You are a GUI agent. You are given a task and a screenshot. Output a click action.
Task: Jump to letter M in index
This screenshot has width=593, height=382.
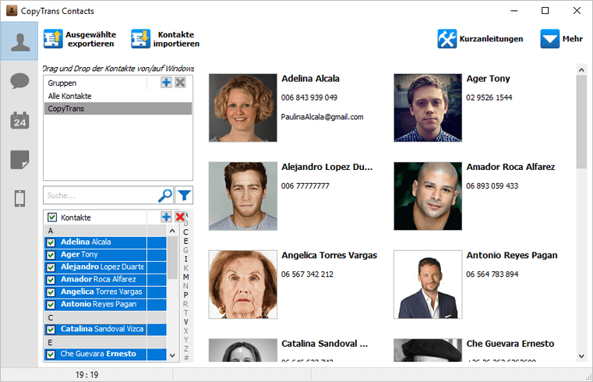[185, 277]
